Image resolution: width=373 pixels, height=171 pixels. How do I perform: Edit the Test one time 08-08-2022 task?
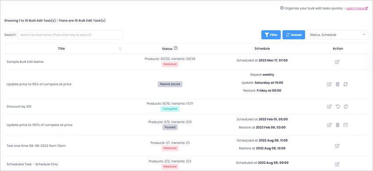(337, 146)
